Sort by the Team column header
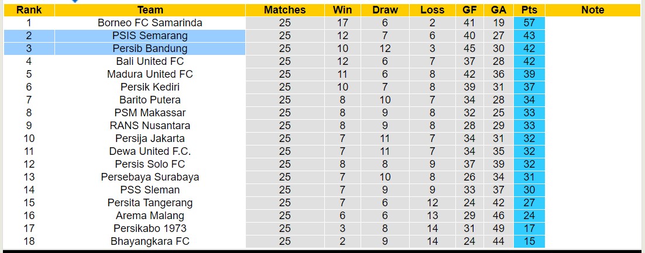 [150, 10]
